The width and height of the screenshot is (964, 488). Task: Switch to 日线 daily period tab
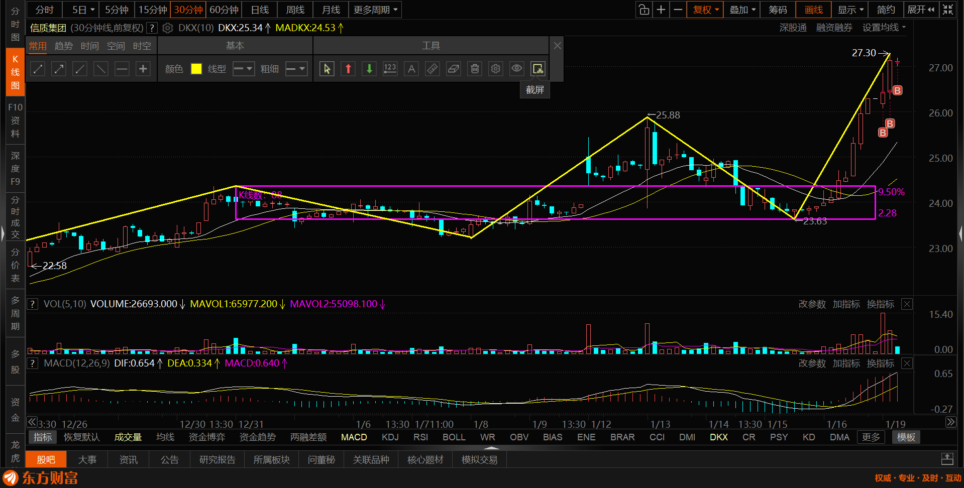(x=260, y=10)
